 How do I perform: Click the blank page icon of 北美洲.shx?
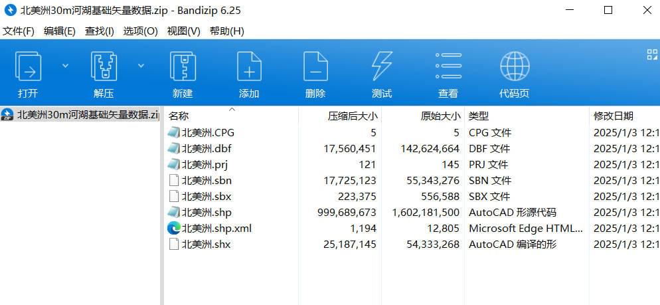[x=173, y=245]
